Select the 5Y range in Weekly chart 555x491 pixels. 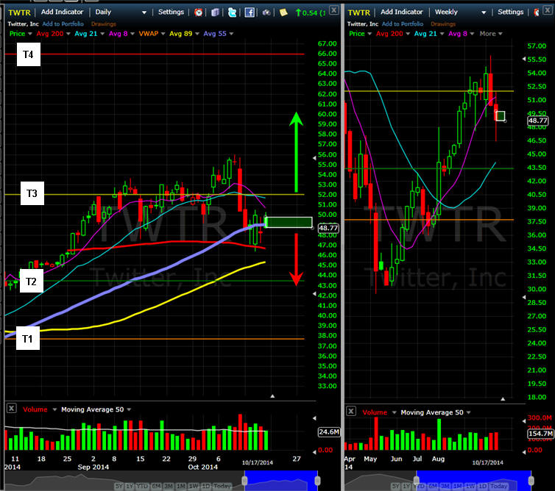395,486
